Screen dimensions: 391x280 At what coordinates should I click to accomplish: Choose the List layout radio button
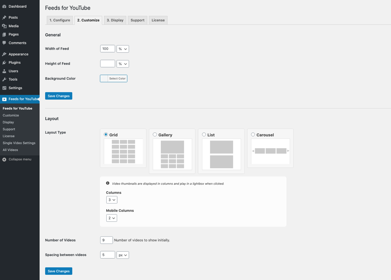(204, 134)
